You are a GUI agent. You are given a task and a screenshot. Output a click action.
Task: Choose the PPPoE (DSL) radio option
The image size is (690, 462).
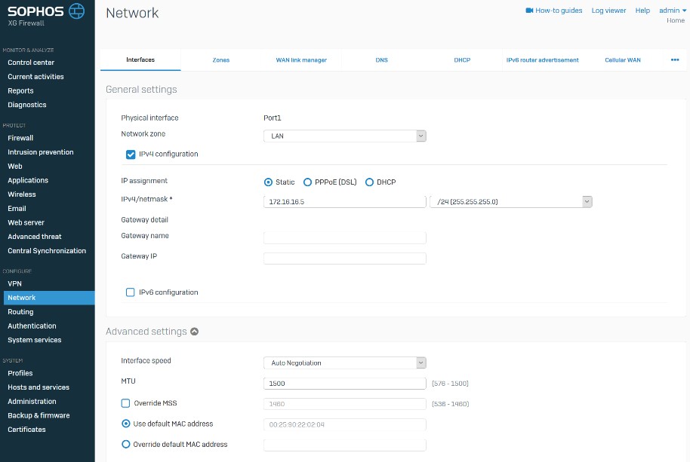click(307, 182)
